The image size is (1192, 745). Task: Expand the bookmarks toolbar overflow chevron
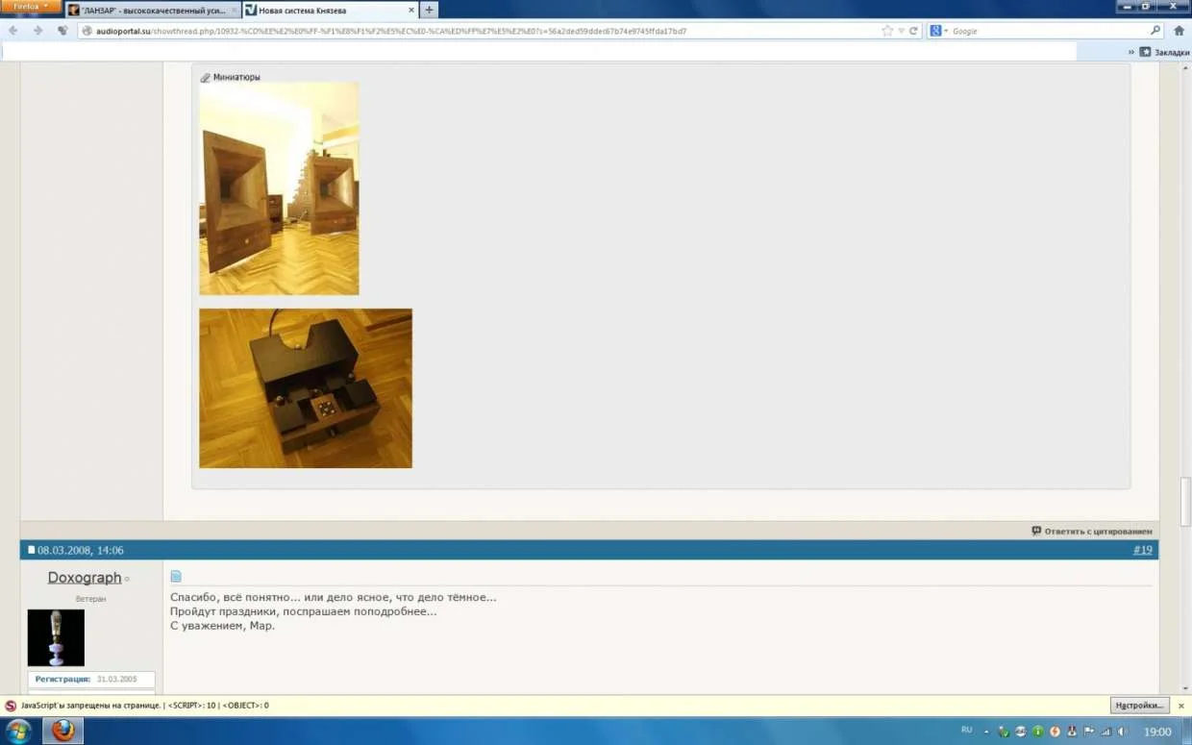pos(1131,53)
